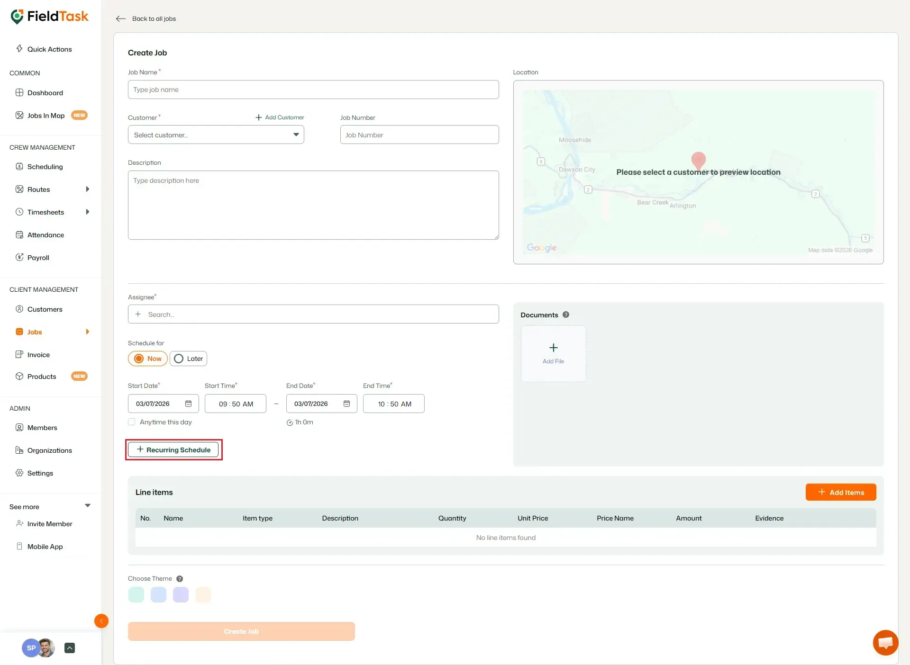Open the Start Date calendar icon
Viewport: 910px width, 665px height.
(x=188, y=404)
